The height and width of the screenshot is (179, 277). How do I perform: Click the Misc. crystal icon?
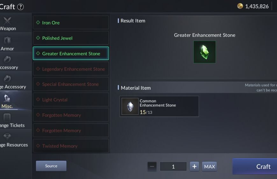click(x=7, y=98)
